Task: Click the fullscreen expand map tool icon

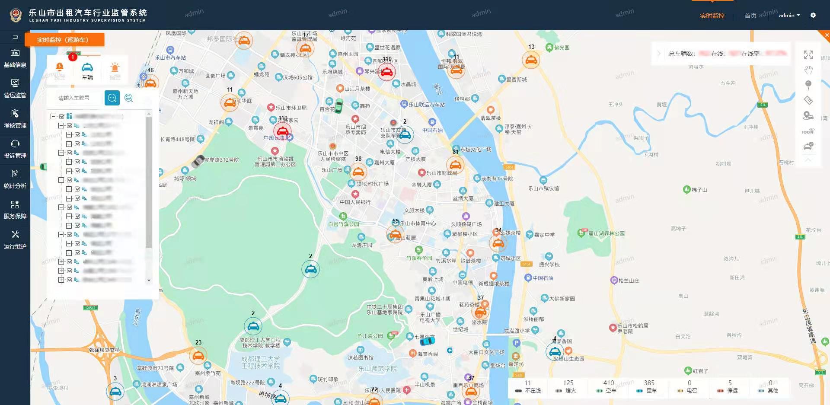Action: tap(808, 55)
